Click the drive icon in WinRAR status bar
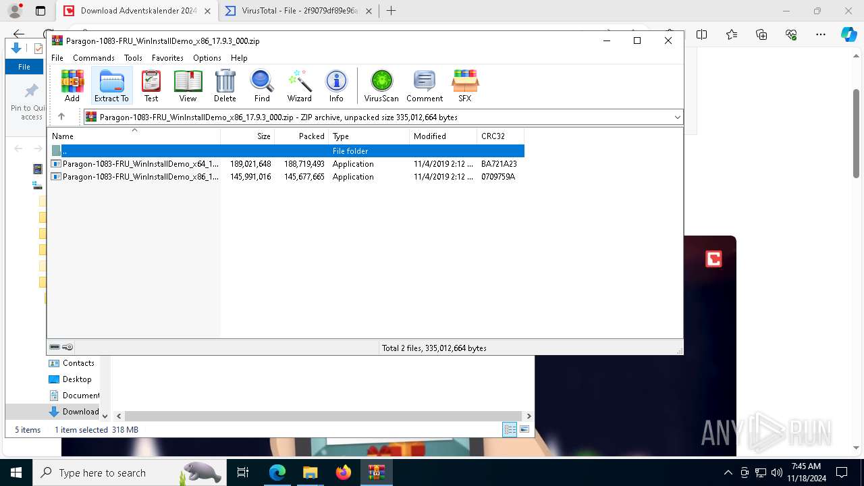 55,347
